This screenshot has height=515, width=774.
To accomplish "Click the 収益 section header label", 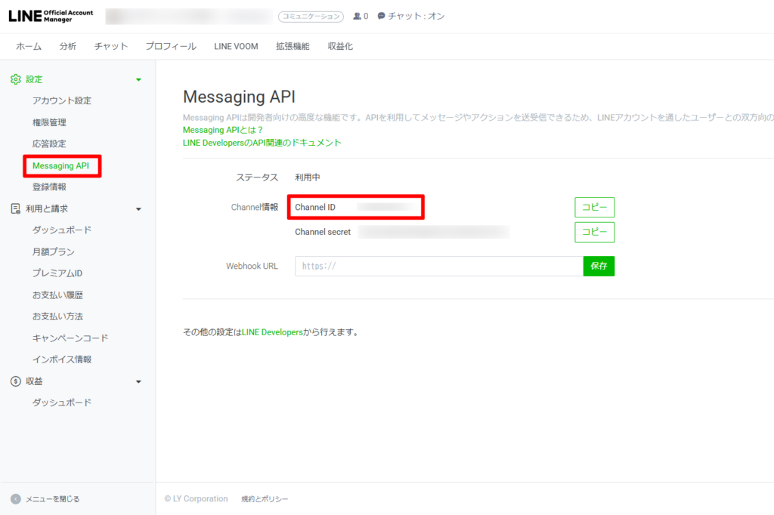I will click(x=34, y=381).
